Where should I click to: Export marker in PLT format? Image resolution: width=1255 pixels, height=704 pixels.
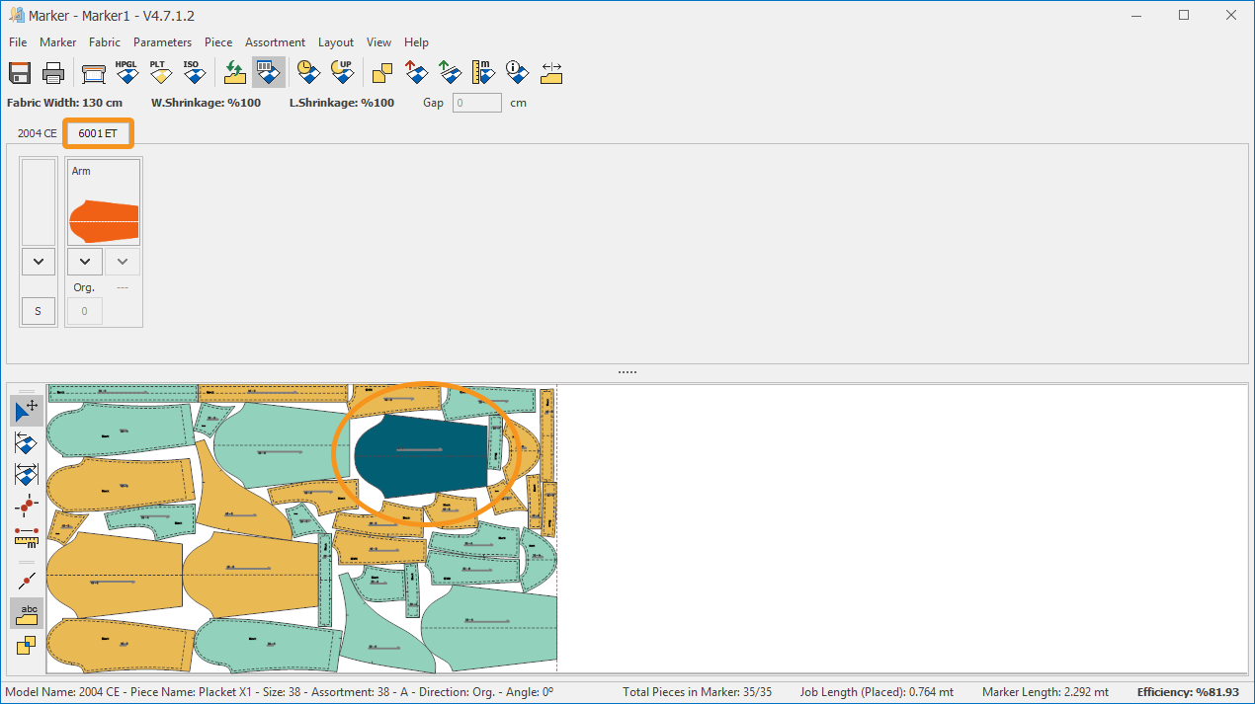click(x=159, y=73)
